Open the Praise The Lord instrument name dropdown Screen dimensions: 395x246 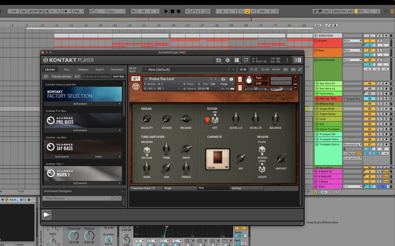point(145,79)
